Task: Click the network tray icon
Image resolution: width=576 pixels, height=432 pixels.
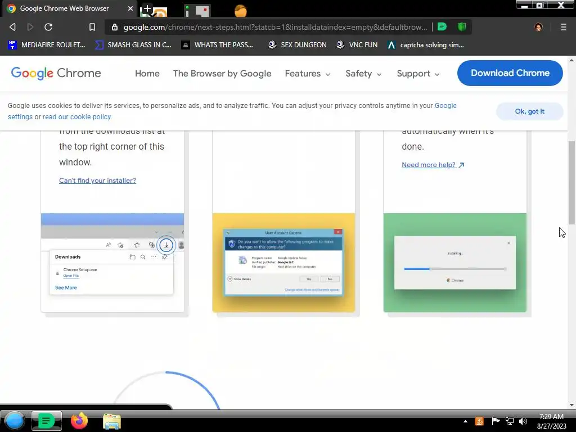Action: pos(510,421)
